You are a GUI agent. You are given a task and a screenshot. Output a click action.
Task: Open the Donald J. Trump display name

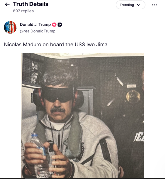tap(35, 24)
